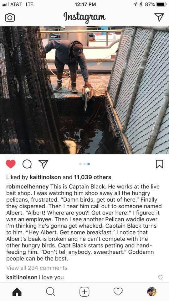Share the post with the send icon
The height and width of the screenshot is (301, 169).
43,164
